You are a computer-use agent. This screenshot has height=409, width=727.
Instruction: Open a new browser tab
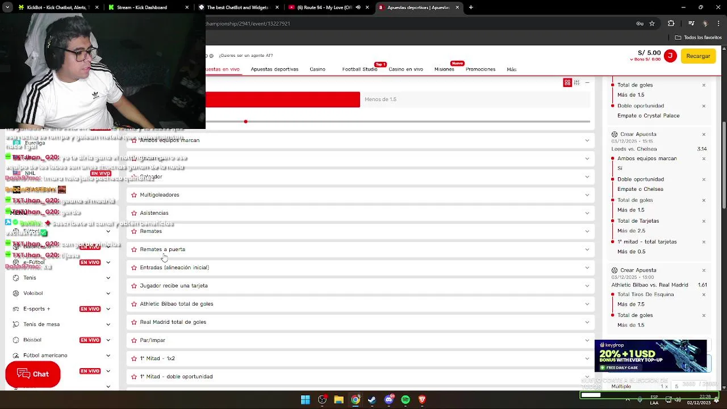(471, 7)
